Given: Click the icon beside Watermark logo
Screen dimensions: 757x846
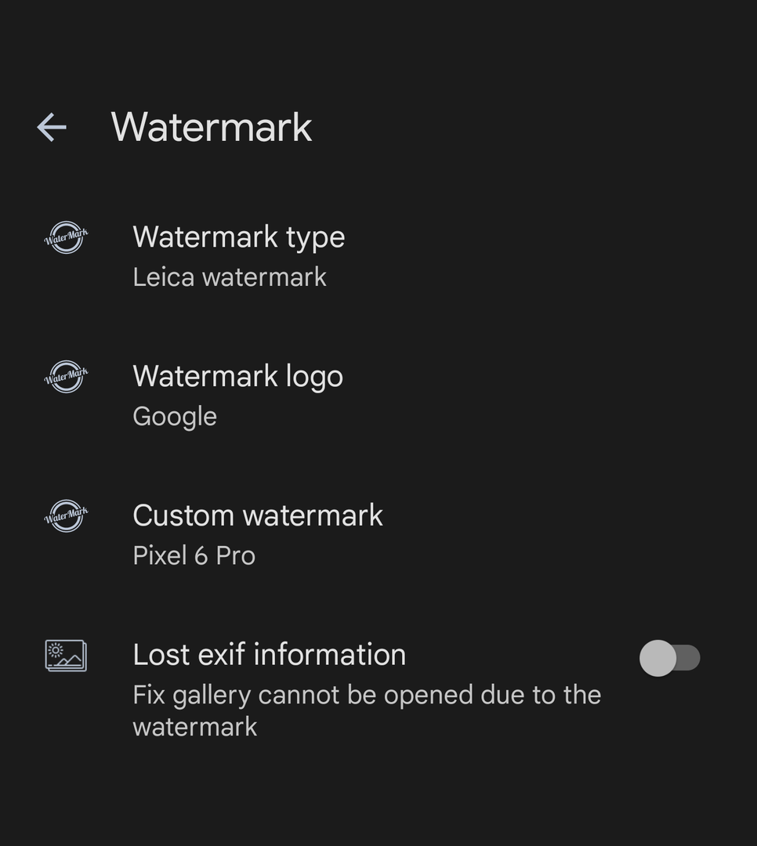Looking at the screenshot, I should coord(66,377).
